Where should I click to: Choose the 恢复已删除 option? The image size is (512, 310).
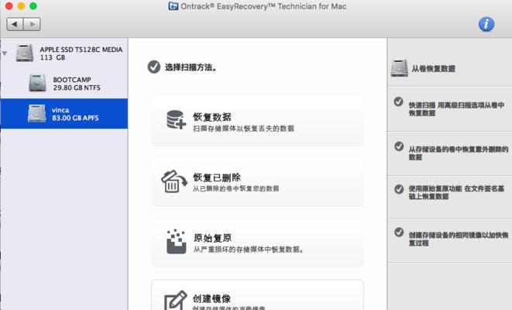click(258, 181)
